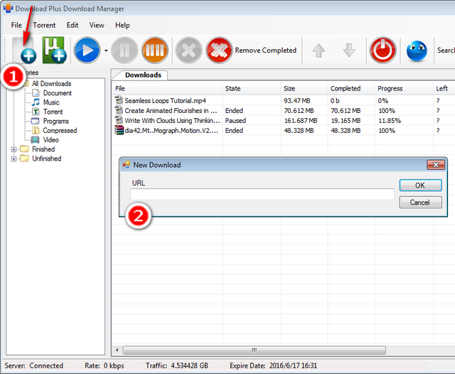455x374 pixels.
Task: Click the blue smiley face icon
Action: click(x=417, y=51)
